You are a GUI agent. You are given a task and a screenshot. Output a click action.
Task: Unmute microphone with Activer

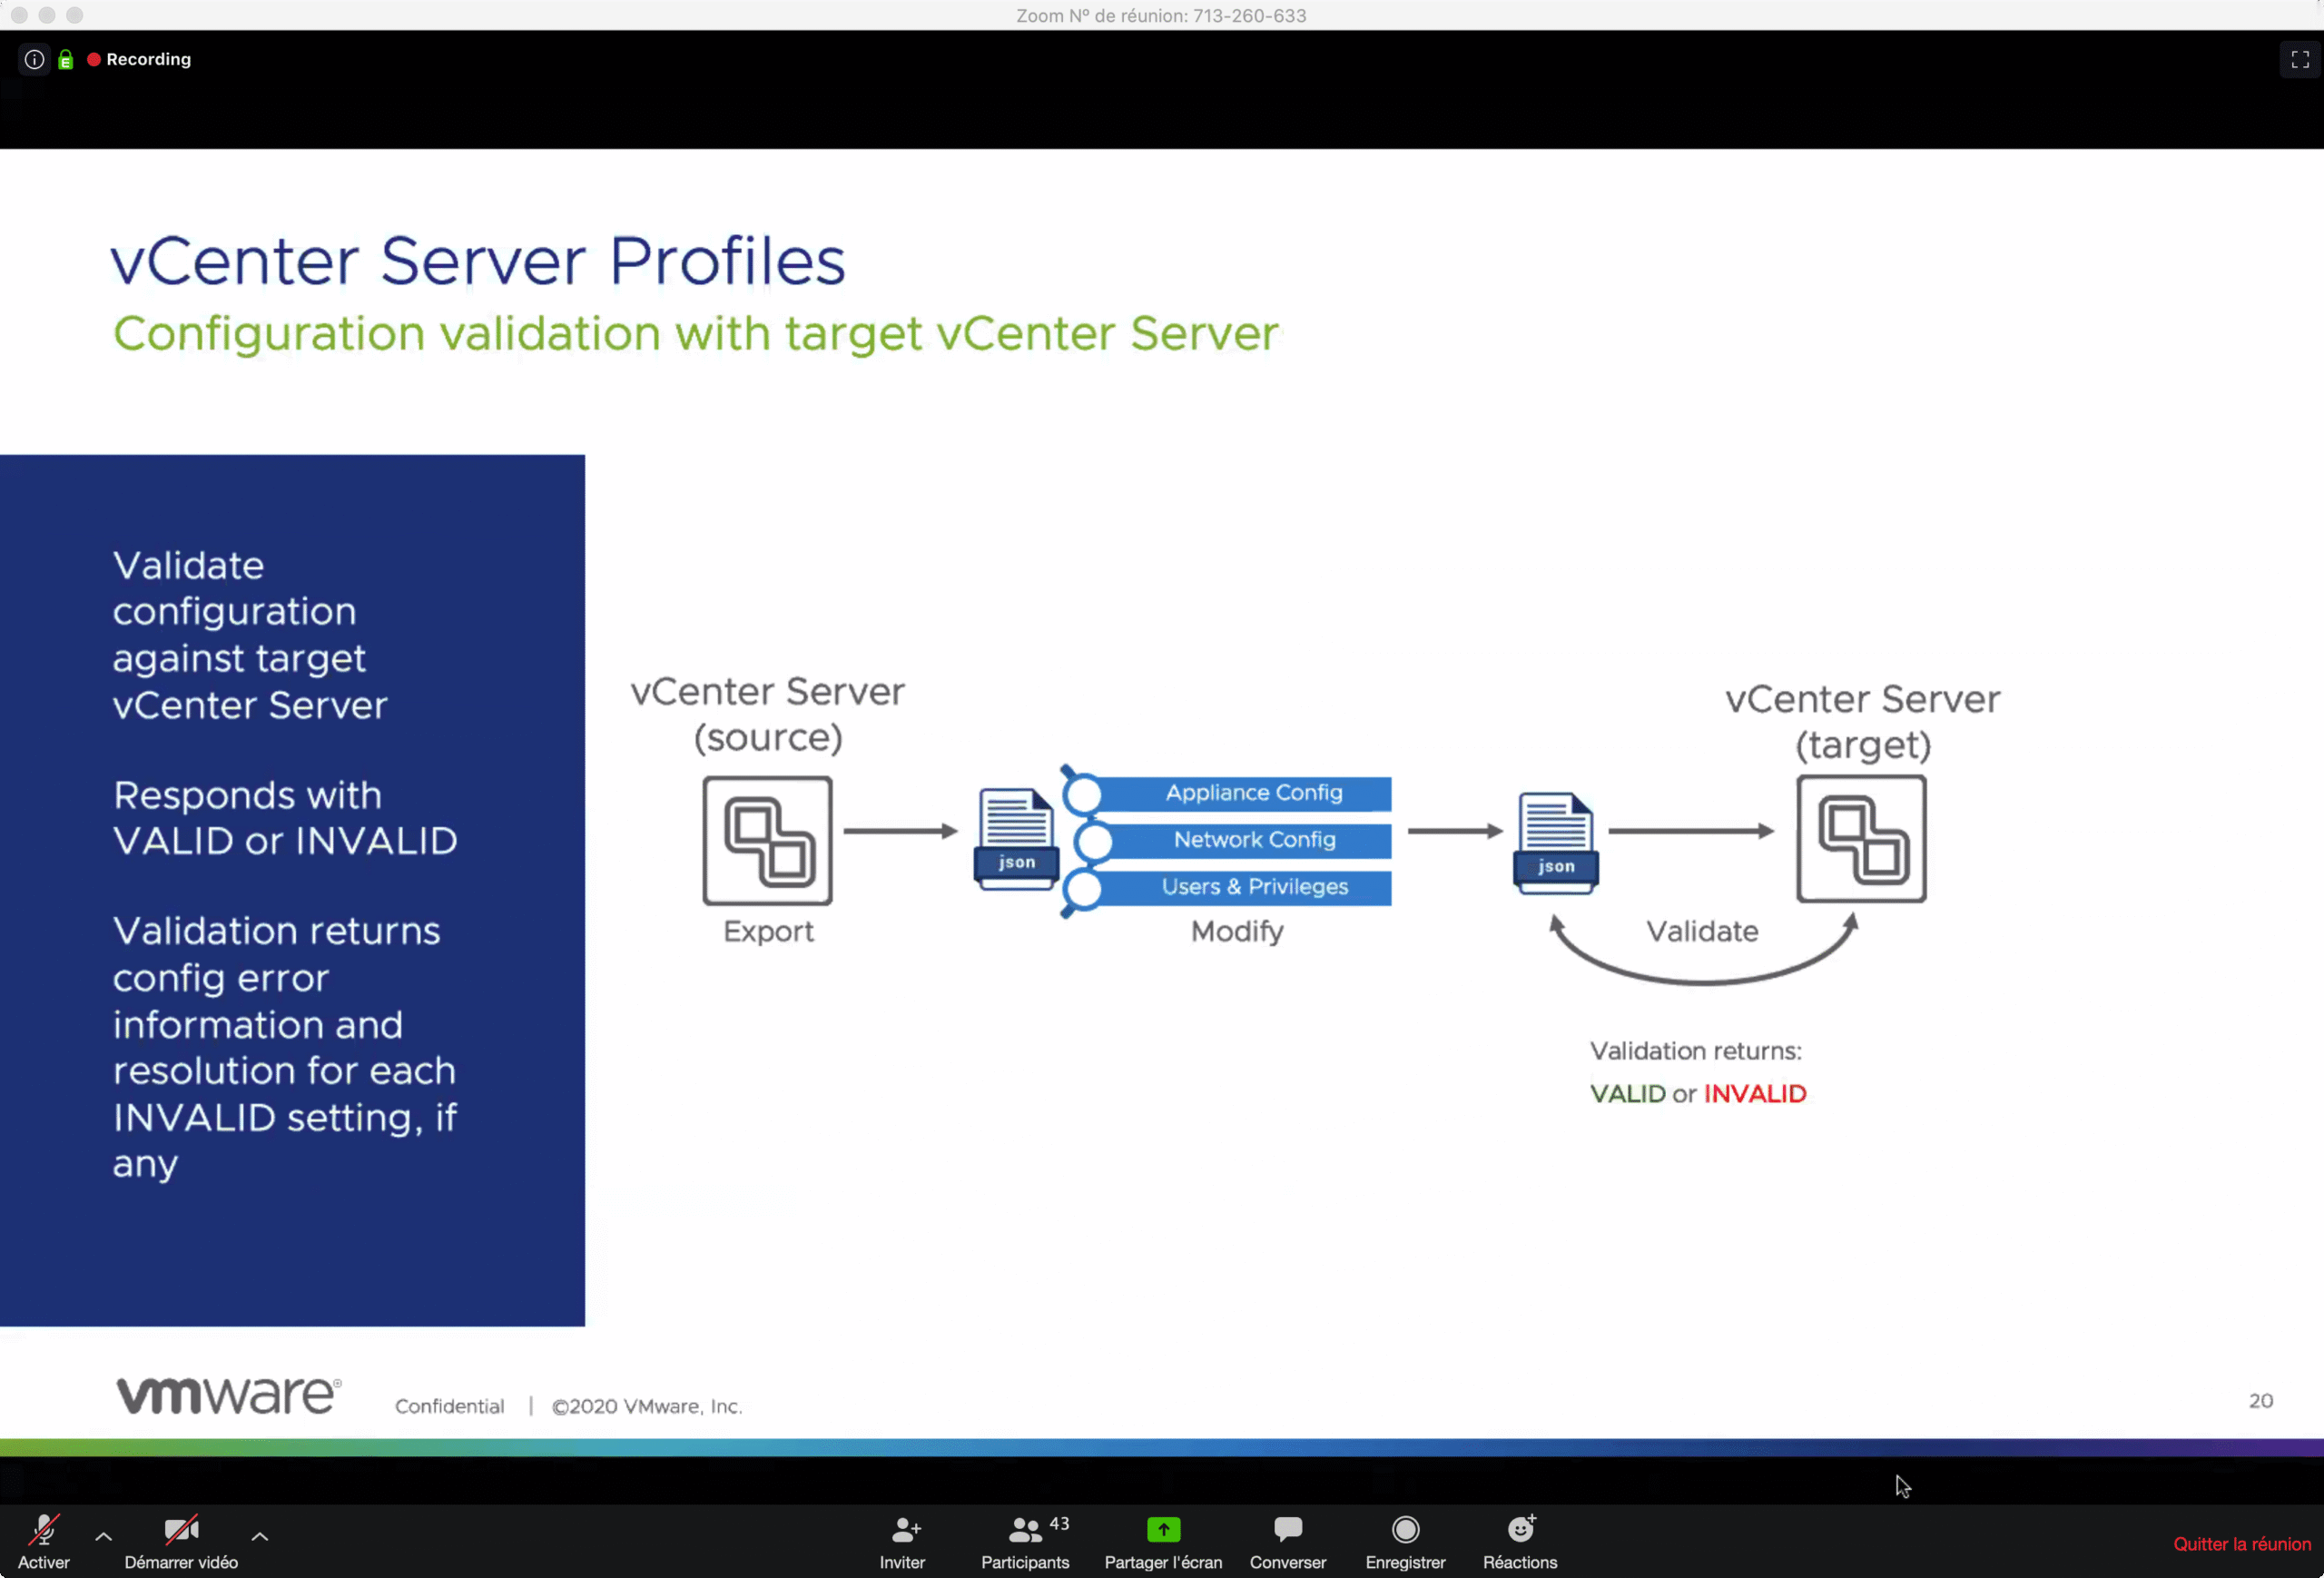(44, 1541)
